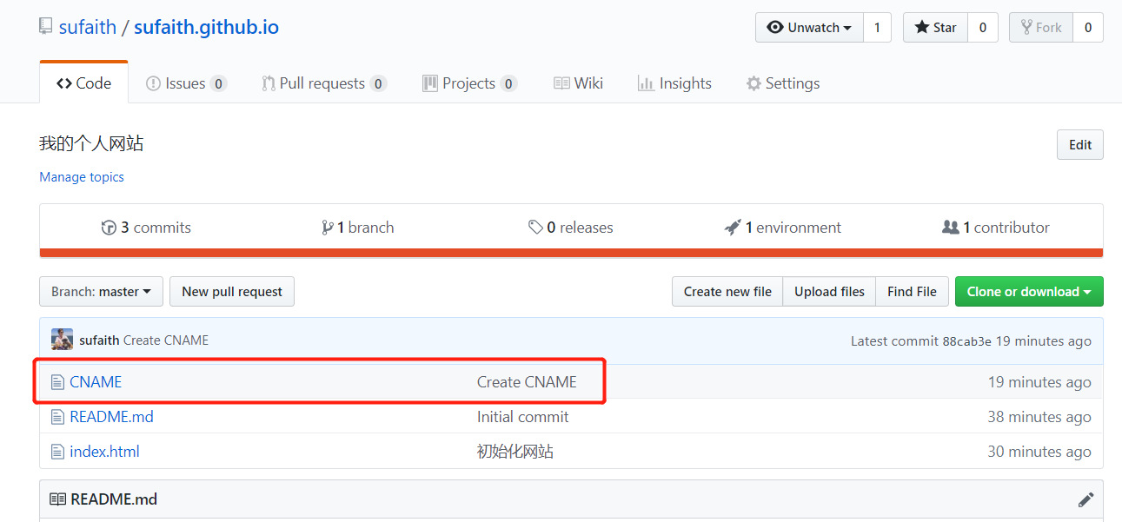Viewport: 1122px width, 522px height.
Task: Click sufaith author name in latest commit
Action: pyautogui.click(x=99, y=340)
